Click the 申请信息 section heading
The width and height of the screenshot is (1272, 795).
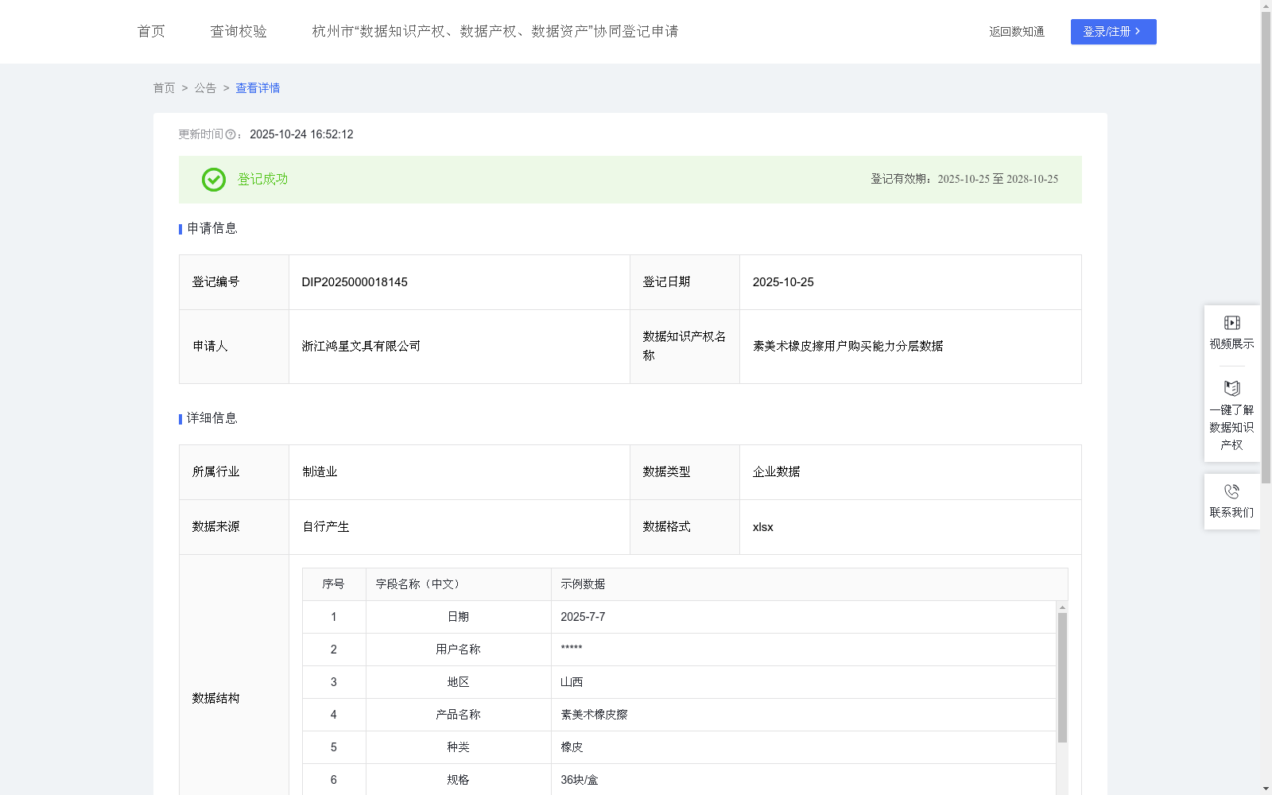pos(212,229)
